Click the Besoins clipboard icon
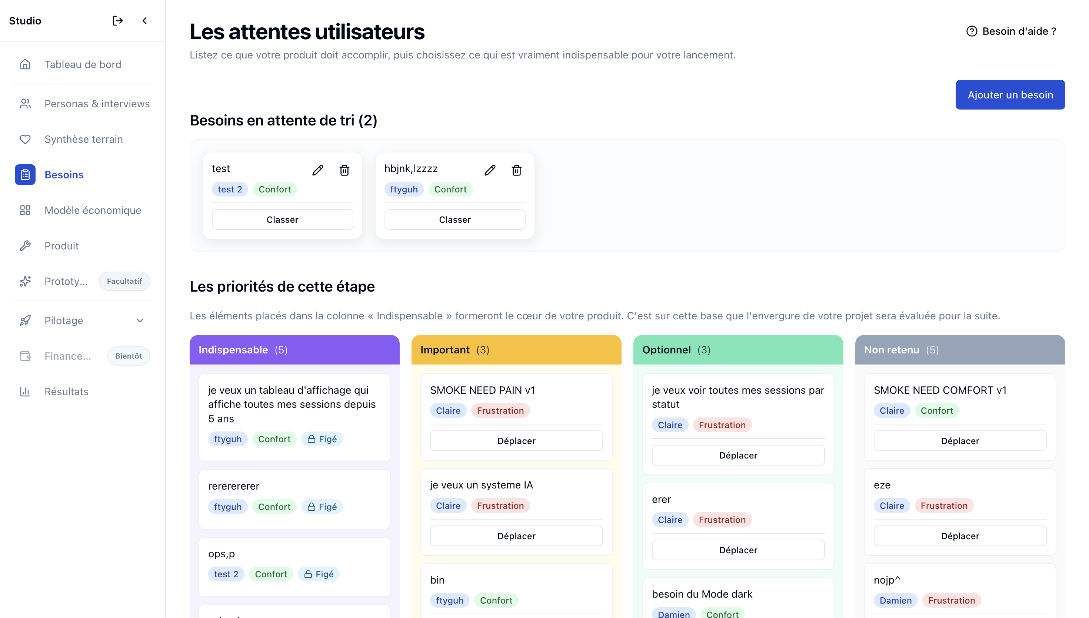The image size is (1089, 618). 25,174
